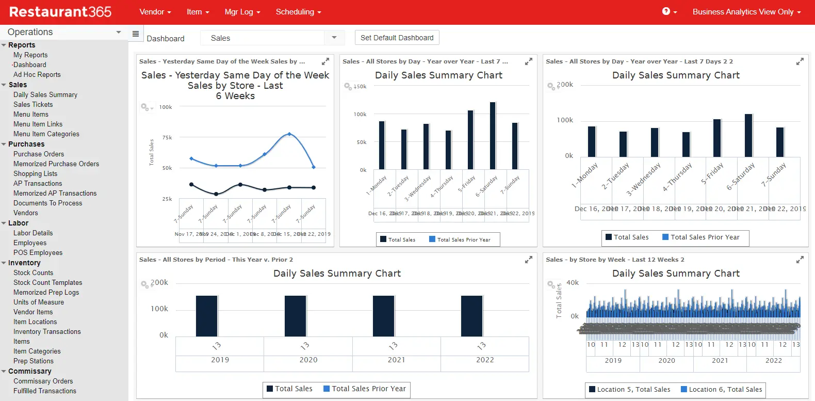Viewport: 815px width, 401px height.
Task: Click the Restaurant365 logo
Action: 60,12
